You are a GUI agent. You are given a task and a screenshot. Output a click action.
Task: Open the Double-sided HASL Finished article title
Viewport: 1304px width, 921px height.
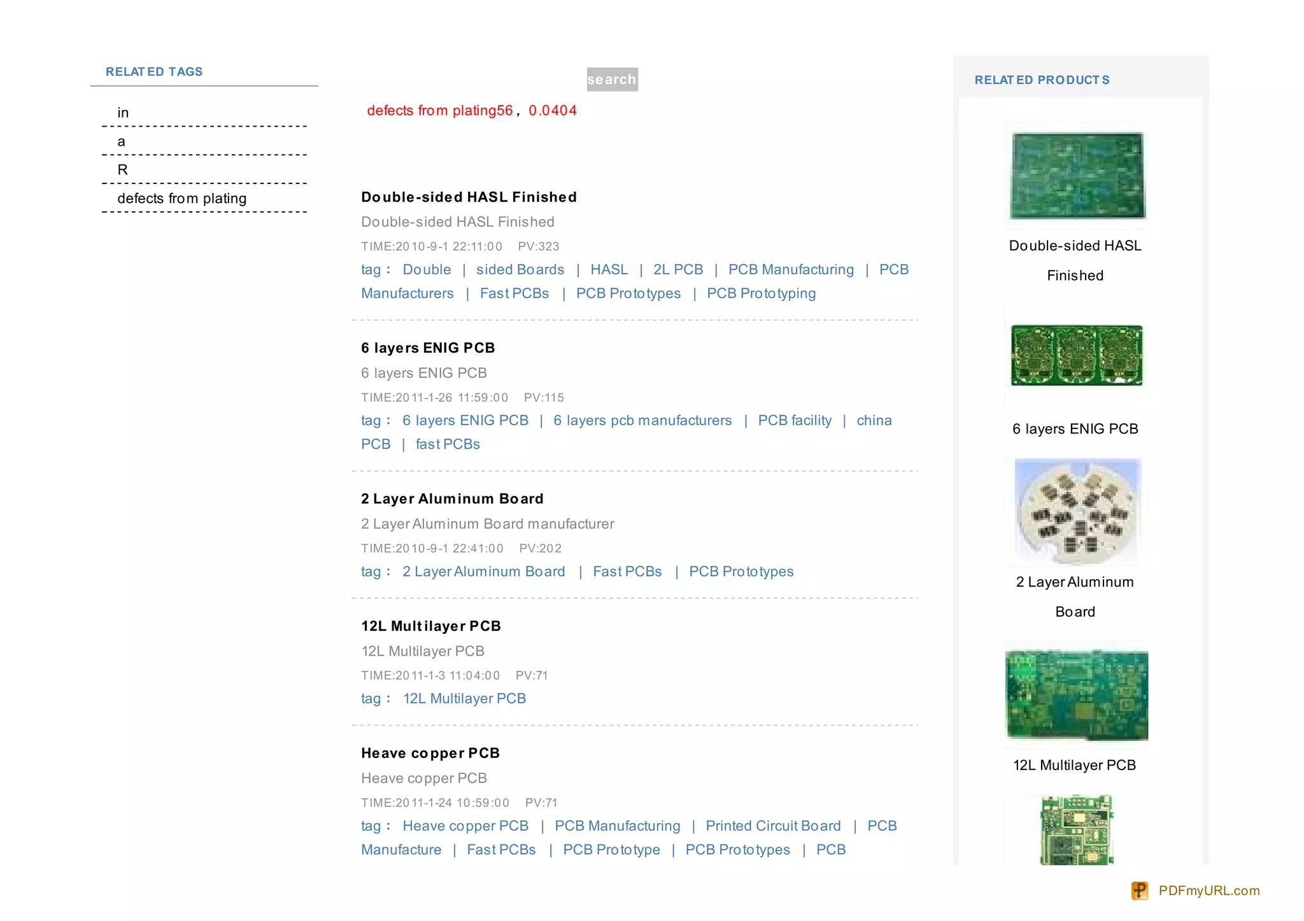click(x=469, y=197)
